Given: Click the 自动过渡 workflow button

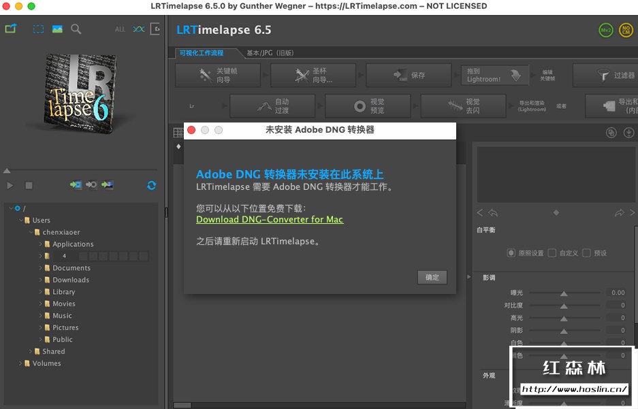Looking at the screenshot, I should click(272, 106).
